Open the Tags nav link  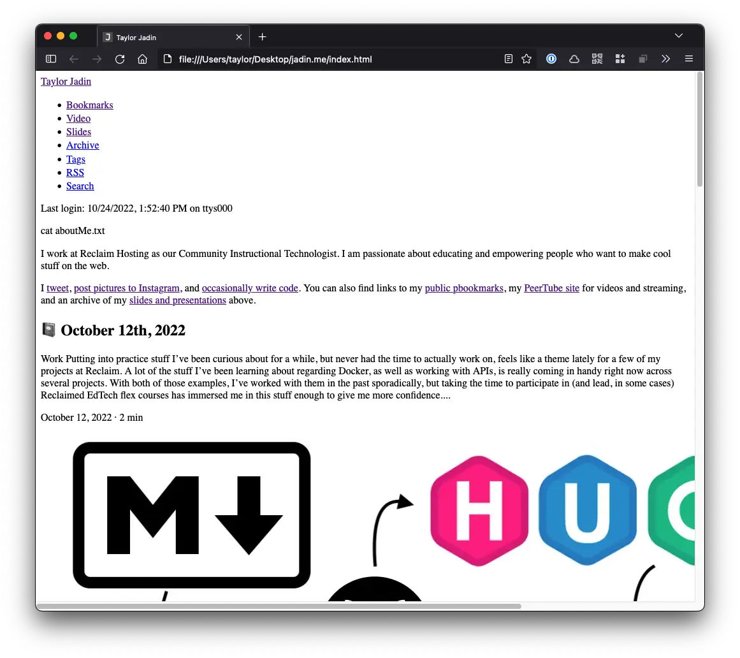click(76, 159)
